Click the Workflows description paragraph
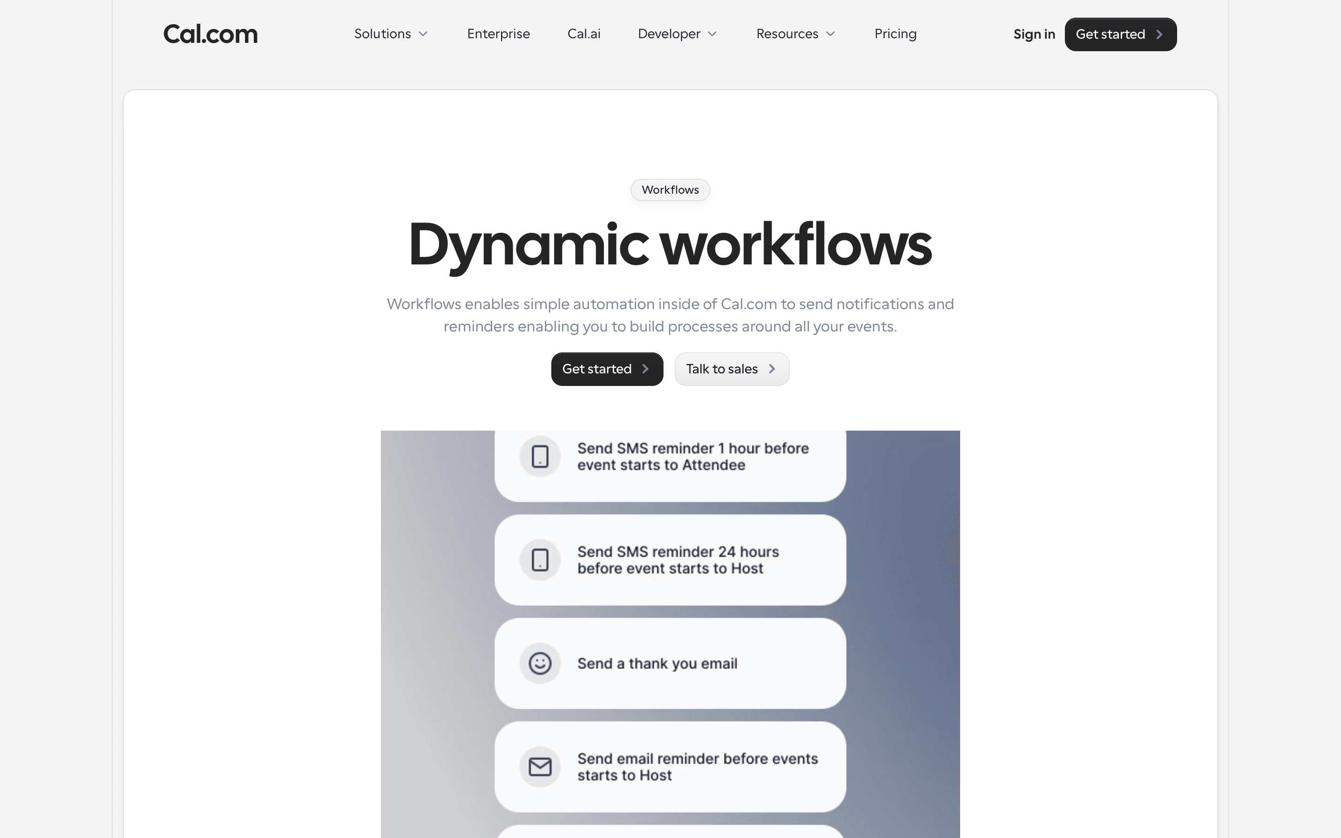This screenshot has width=1341, height=838. pos(670,315)
